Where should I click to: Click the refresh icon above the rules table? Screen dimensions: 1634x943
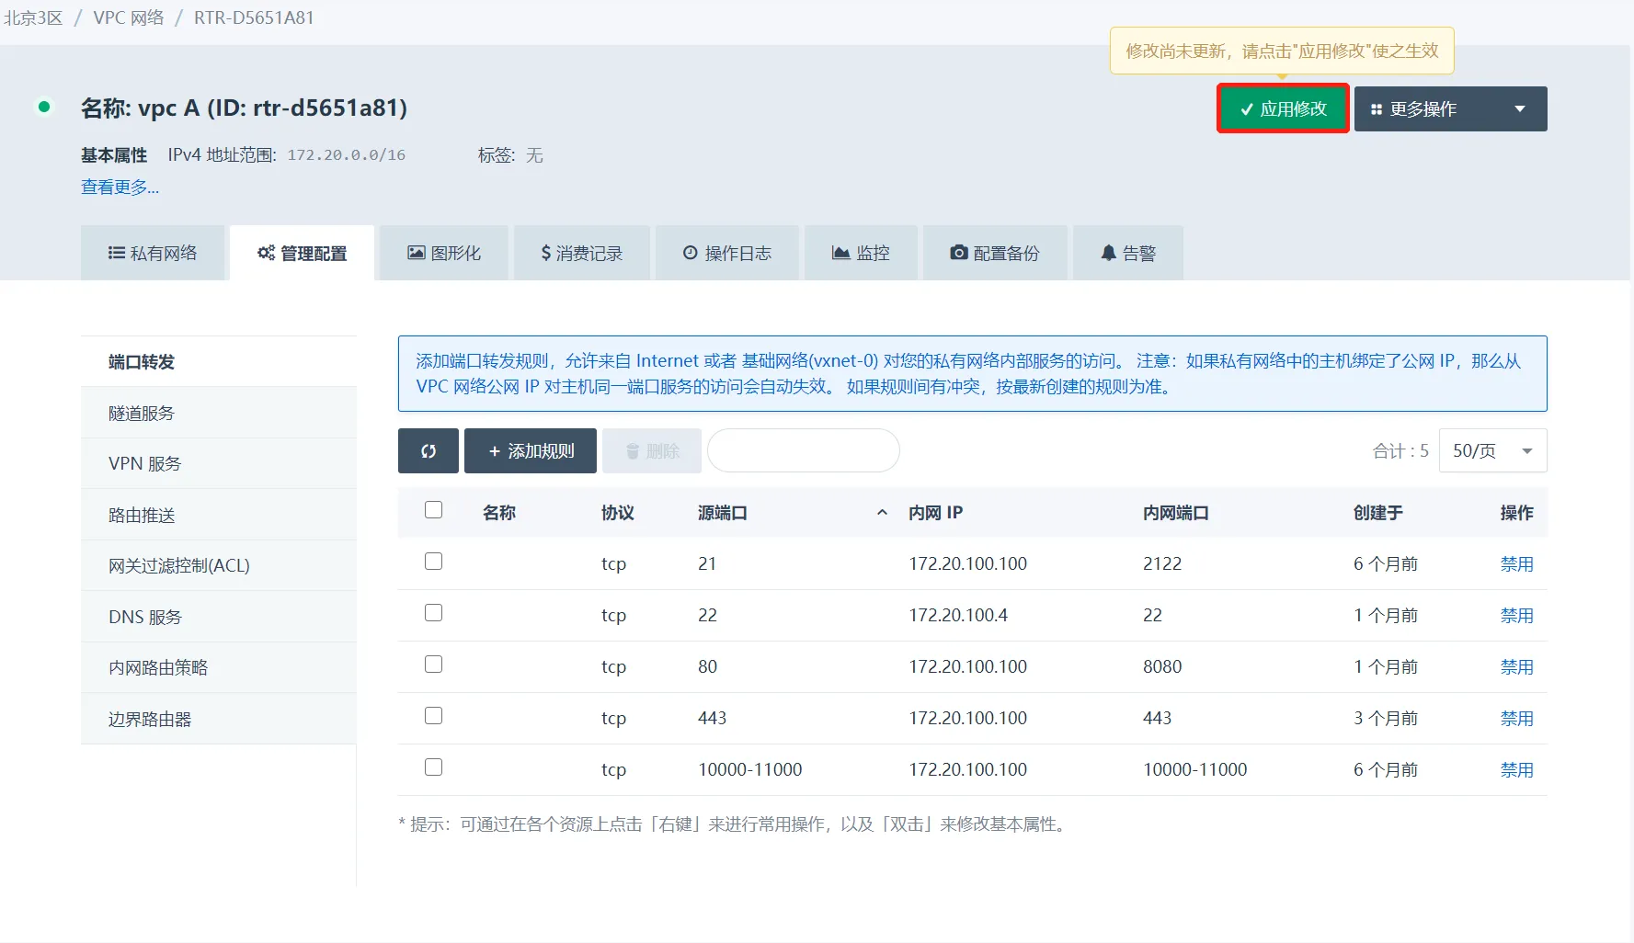pyautogui.click(x=428, y=450)
